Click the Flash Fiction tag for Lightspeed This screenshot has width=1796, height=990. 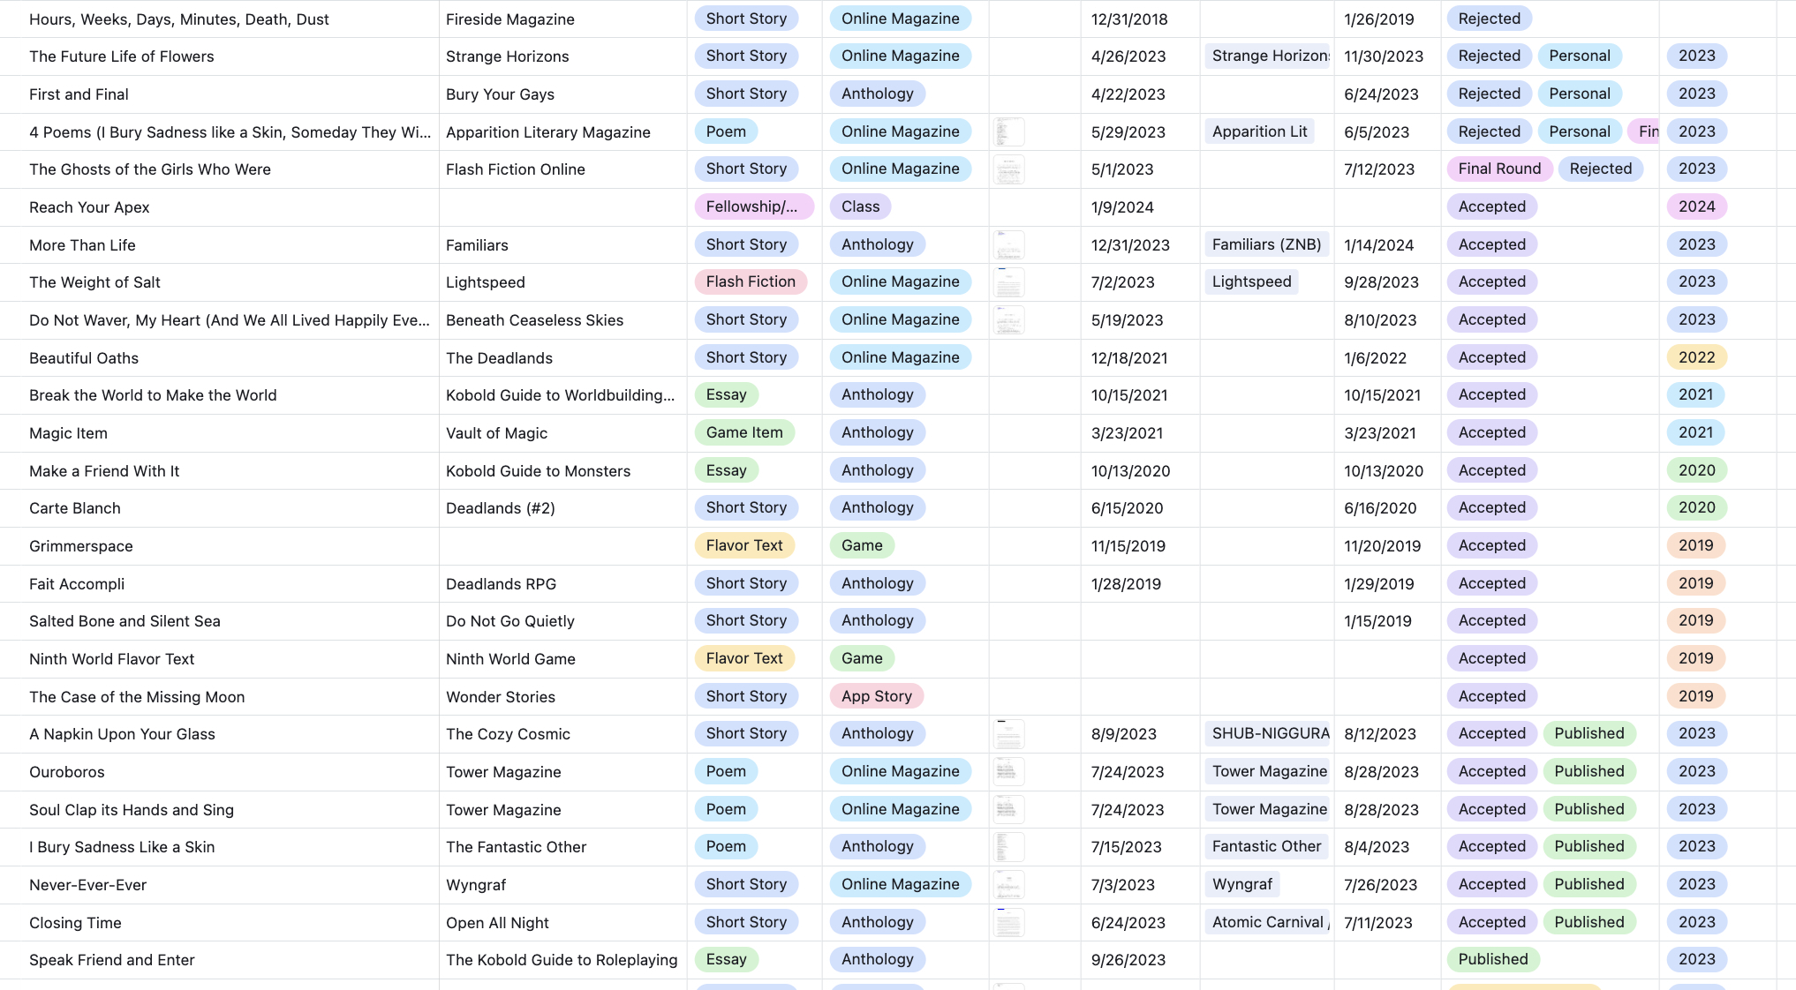(x=750, y=282)
